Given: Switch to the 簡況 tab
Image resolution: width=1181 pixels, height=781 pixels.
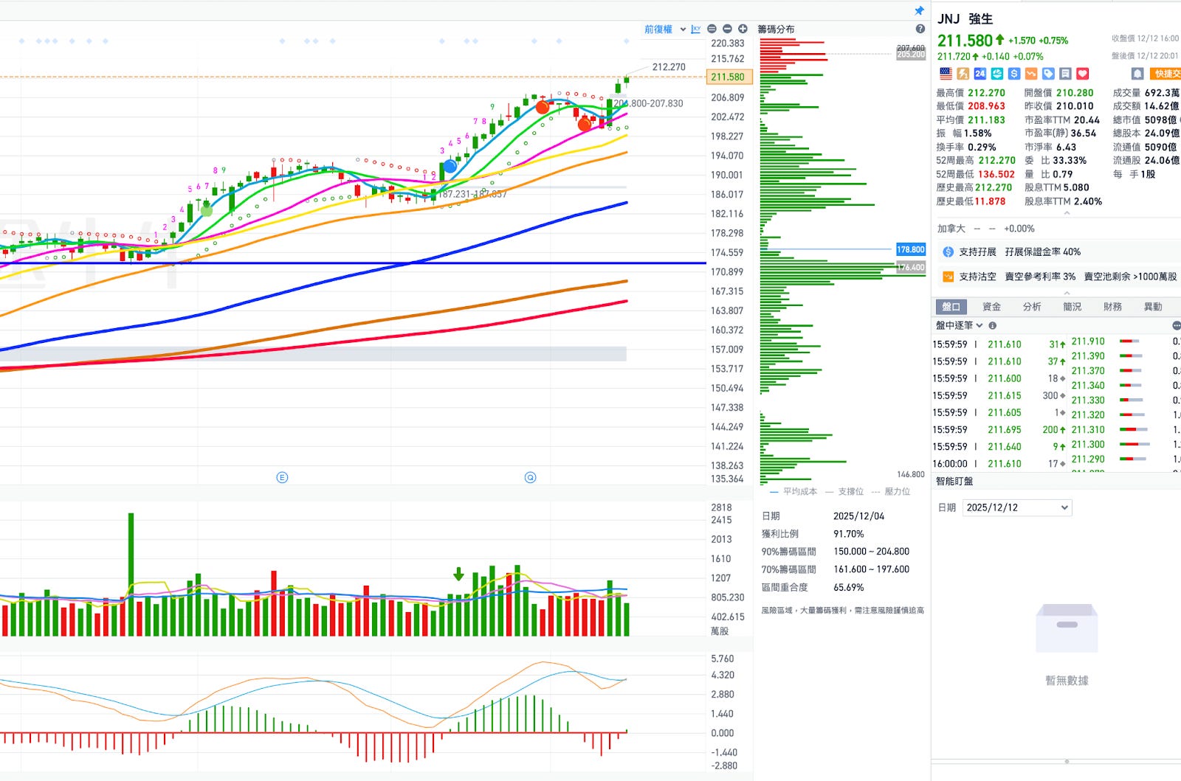Looking at the screenshot, I should 1072,307.
